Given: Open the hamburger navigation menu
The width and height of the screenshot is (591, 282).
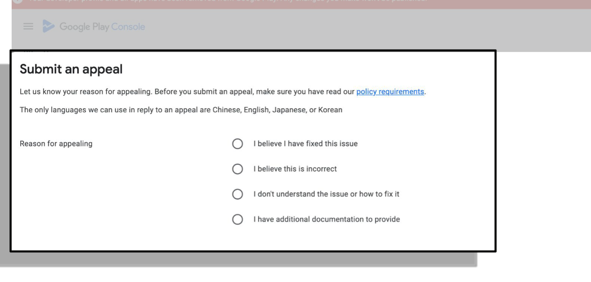Looking at the screenshot, I should click(x=28, y=27).
